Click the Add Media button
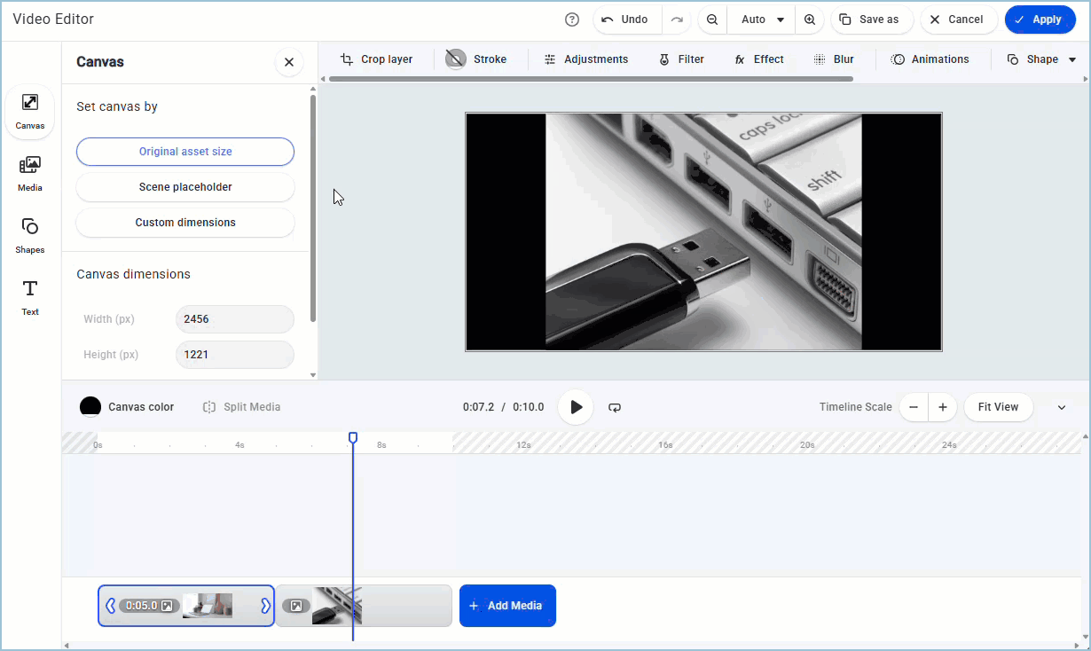This screenshot has width=1091, height=651. click(507, 606)
